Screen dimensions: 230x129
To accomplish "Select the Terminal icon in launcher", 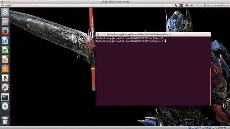I will [x=5, y=97].
